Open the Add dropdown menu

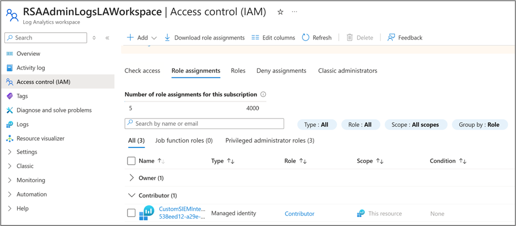point(142,37)
